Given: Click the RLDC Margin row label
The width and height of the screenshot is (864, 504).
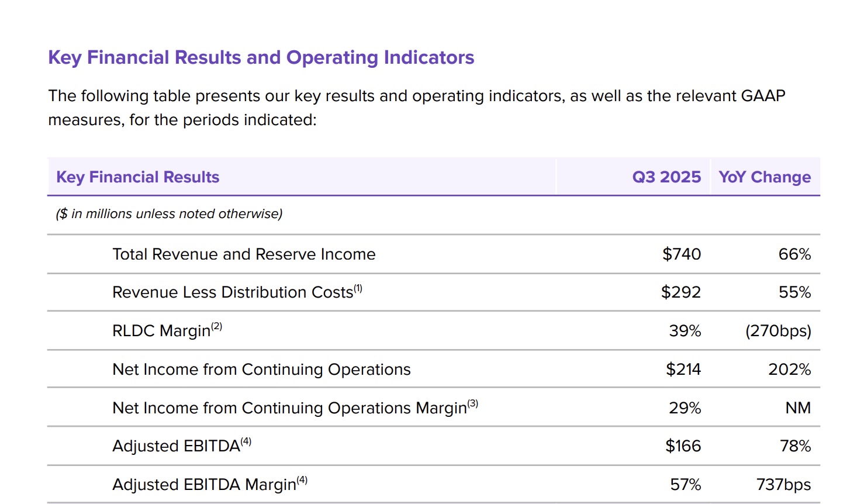Looking at the screenshot, I should [161, 331].
